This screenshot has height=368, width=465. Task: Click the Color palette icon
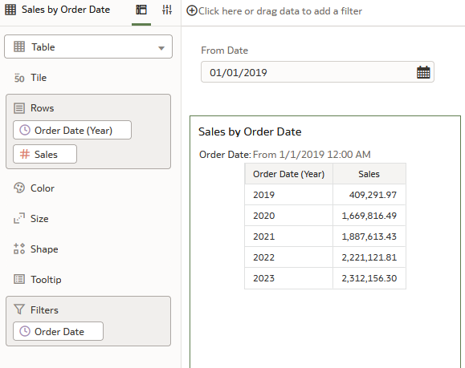19,188
